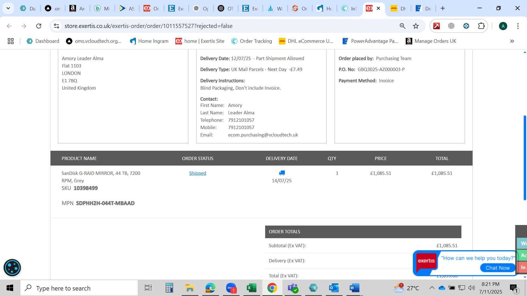Image resolution: width=527 pixels, height=296 pixels.
Task: Go back with the browser back arrow
Action: click(9, 26)
